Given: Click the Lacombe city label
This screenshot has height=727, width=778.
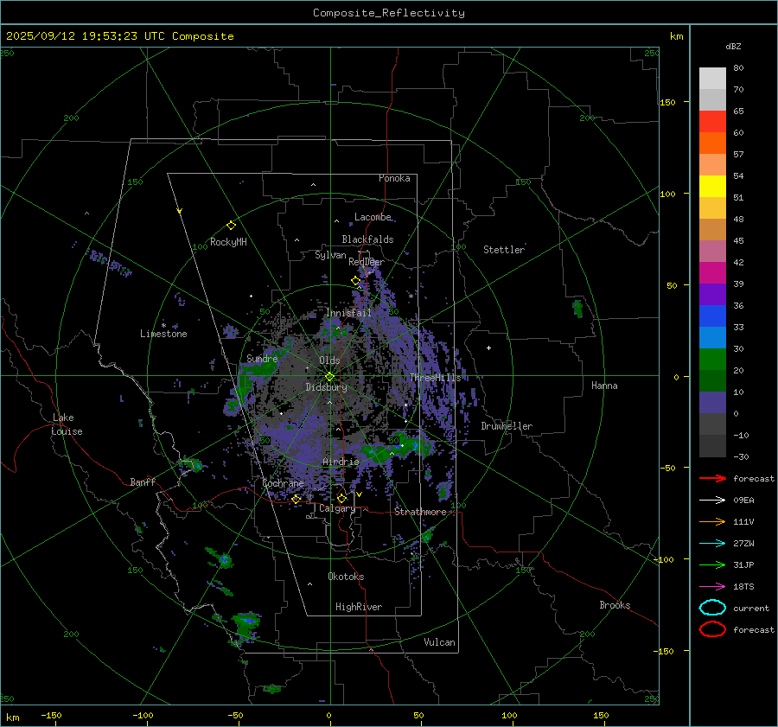Looking at the screenshot, I should pyautogui.click(x=373, y=217).
